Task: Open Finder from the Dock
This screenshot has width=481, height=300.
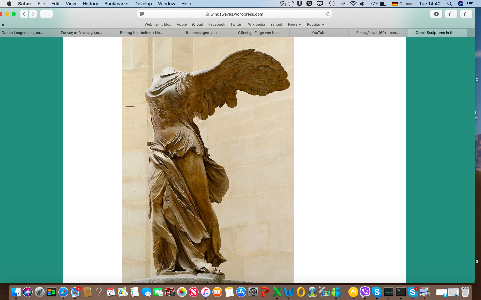Action: 16,292
